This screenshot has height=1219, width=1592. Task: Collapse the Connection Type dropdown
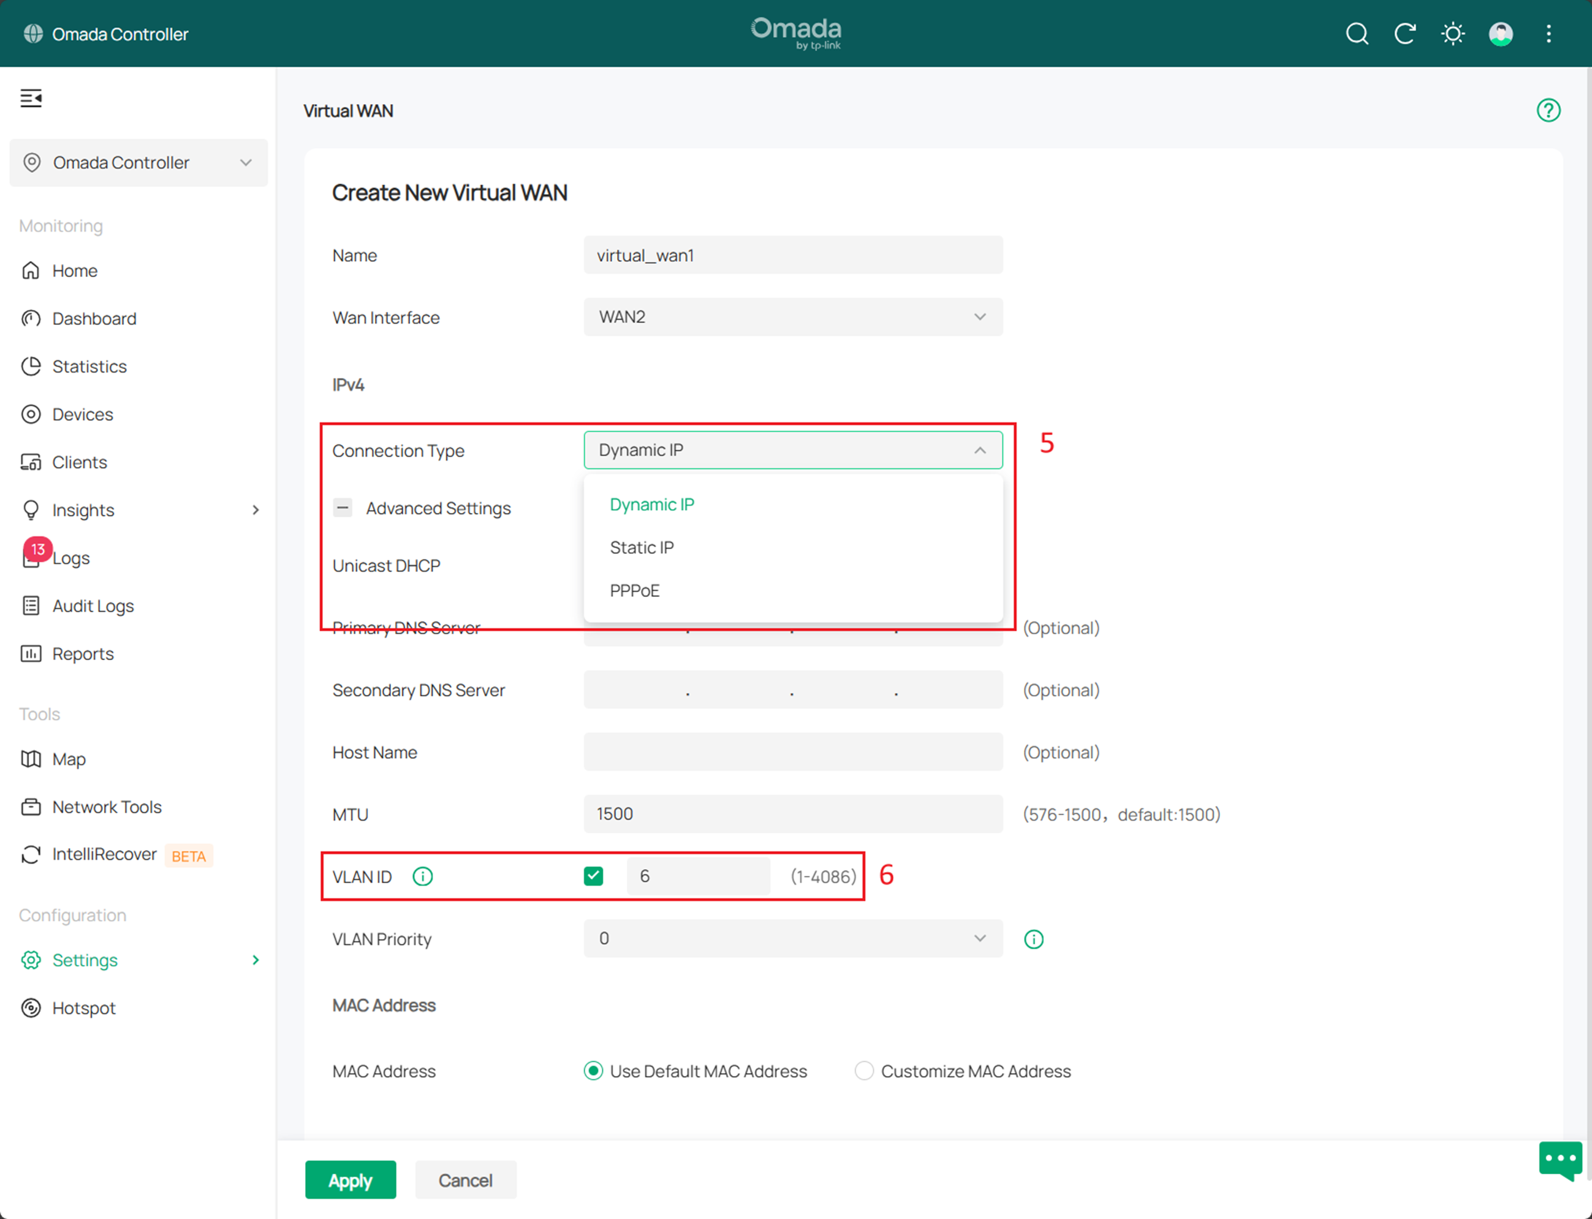pos(793,450)
